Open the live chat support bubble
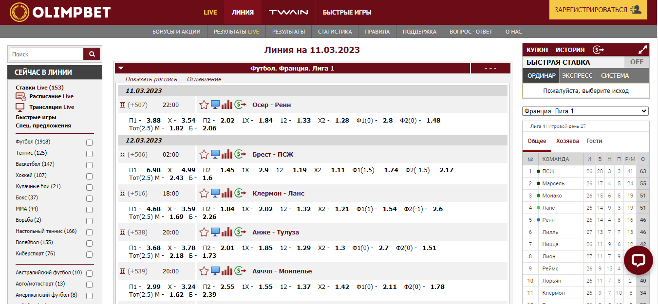This screenshot has width=658, height=304. (638, 260)
